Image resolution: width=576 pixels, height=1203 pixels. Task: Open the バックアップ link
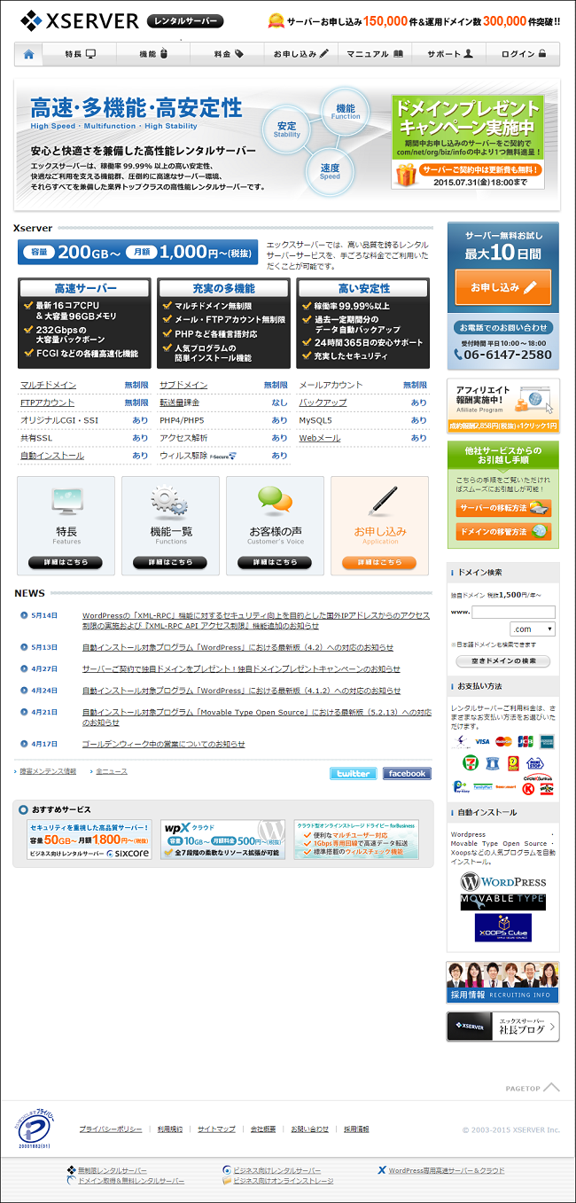323,402
